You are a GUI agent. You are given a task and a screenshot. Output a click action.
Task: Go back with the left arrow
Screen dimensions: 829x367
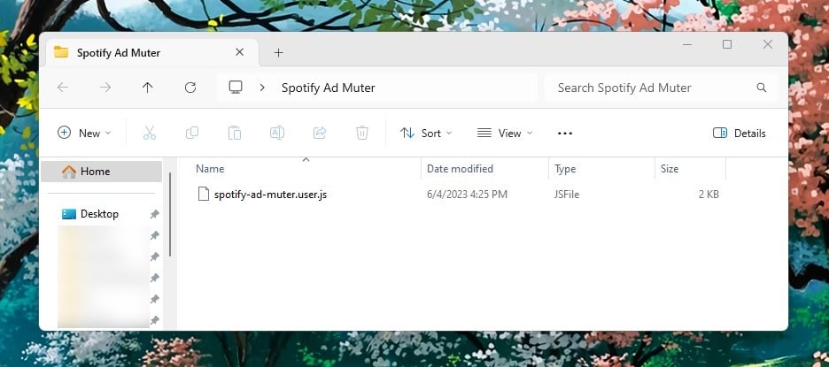pyautogui.click(x=63, y=88)
